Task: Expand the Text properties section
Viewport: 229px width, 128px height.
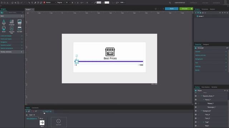Action: point(211,63)
